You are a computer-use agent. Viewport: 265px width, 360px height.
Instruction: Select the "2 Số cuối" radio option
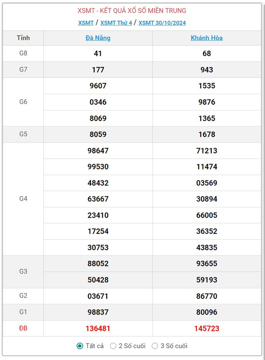[113, 346]
